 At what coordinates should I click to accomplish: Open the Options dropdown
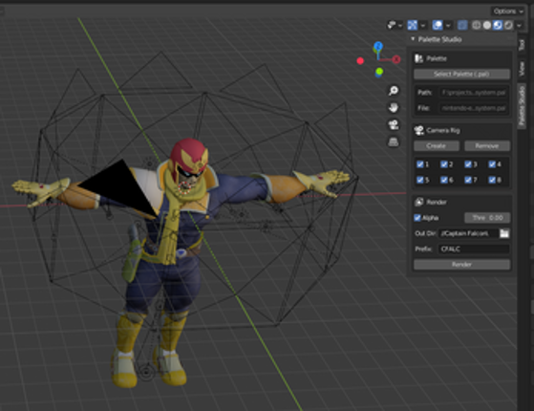point(508,11)
